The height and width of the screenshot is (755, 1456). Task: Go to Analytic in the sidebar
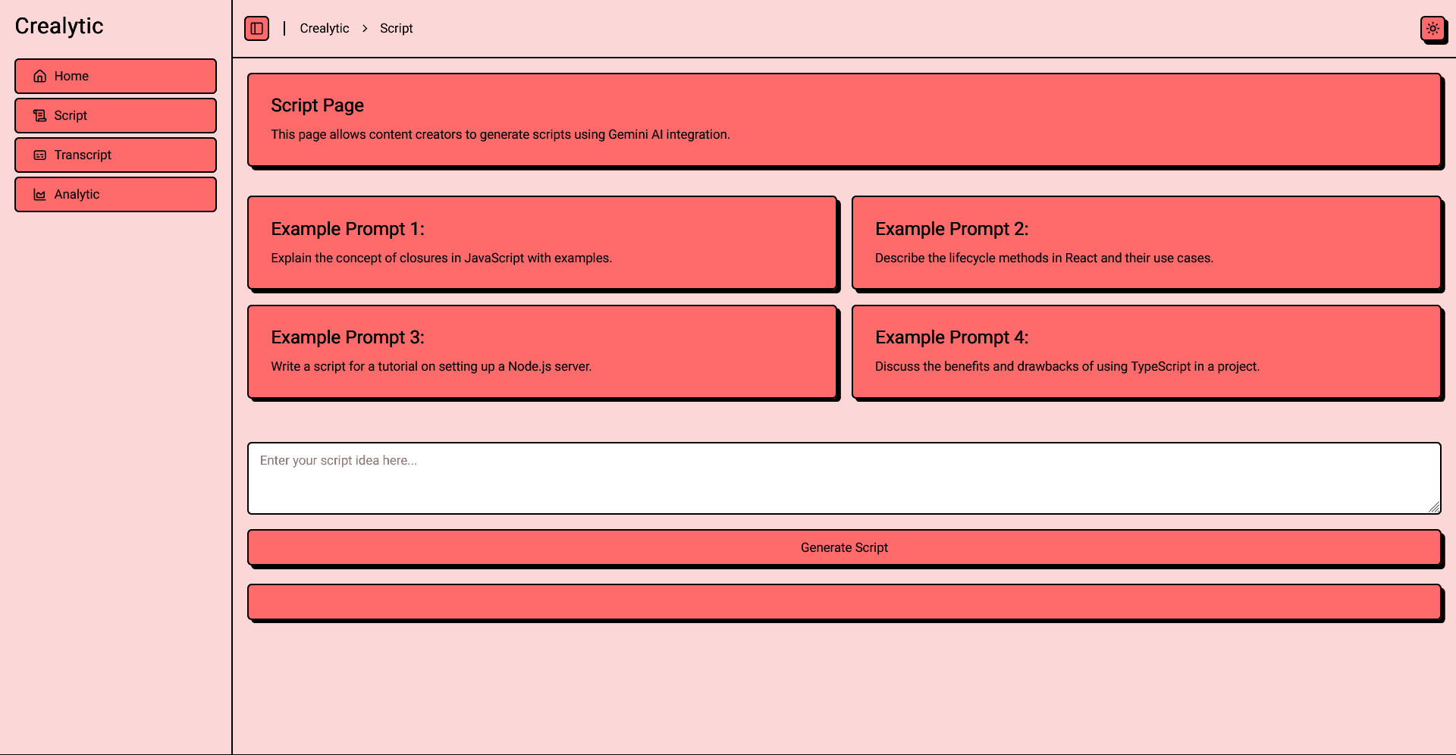[x=115, y=195]
